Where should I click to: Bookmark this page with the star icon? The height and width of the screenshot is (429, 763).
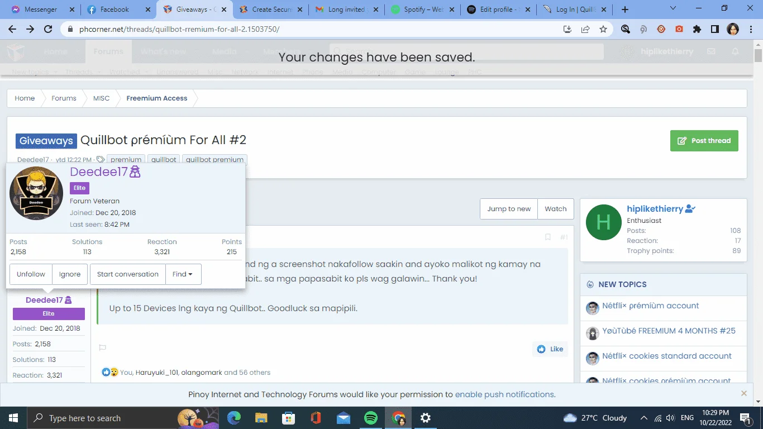pos(603,29)
